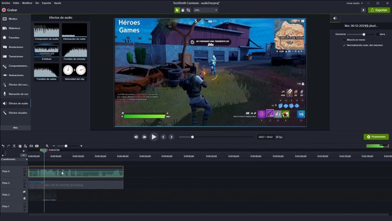Take snapshot with camera icon

point(37,146)
